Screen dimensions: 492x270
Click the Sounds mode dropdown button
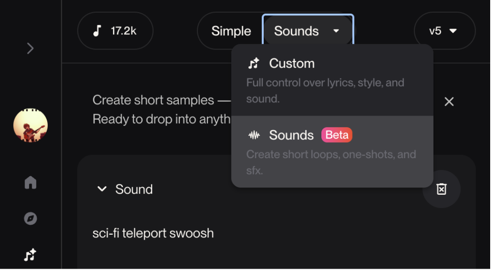(308, 31)
